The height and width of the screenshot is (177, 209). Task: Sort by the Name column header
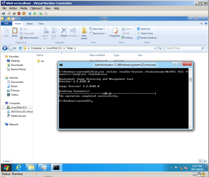(40, 55)
